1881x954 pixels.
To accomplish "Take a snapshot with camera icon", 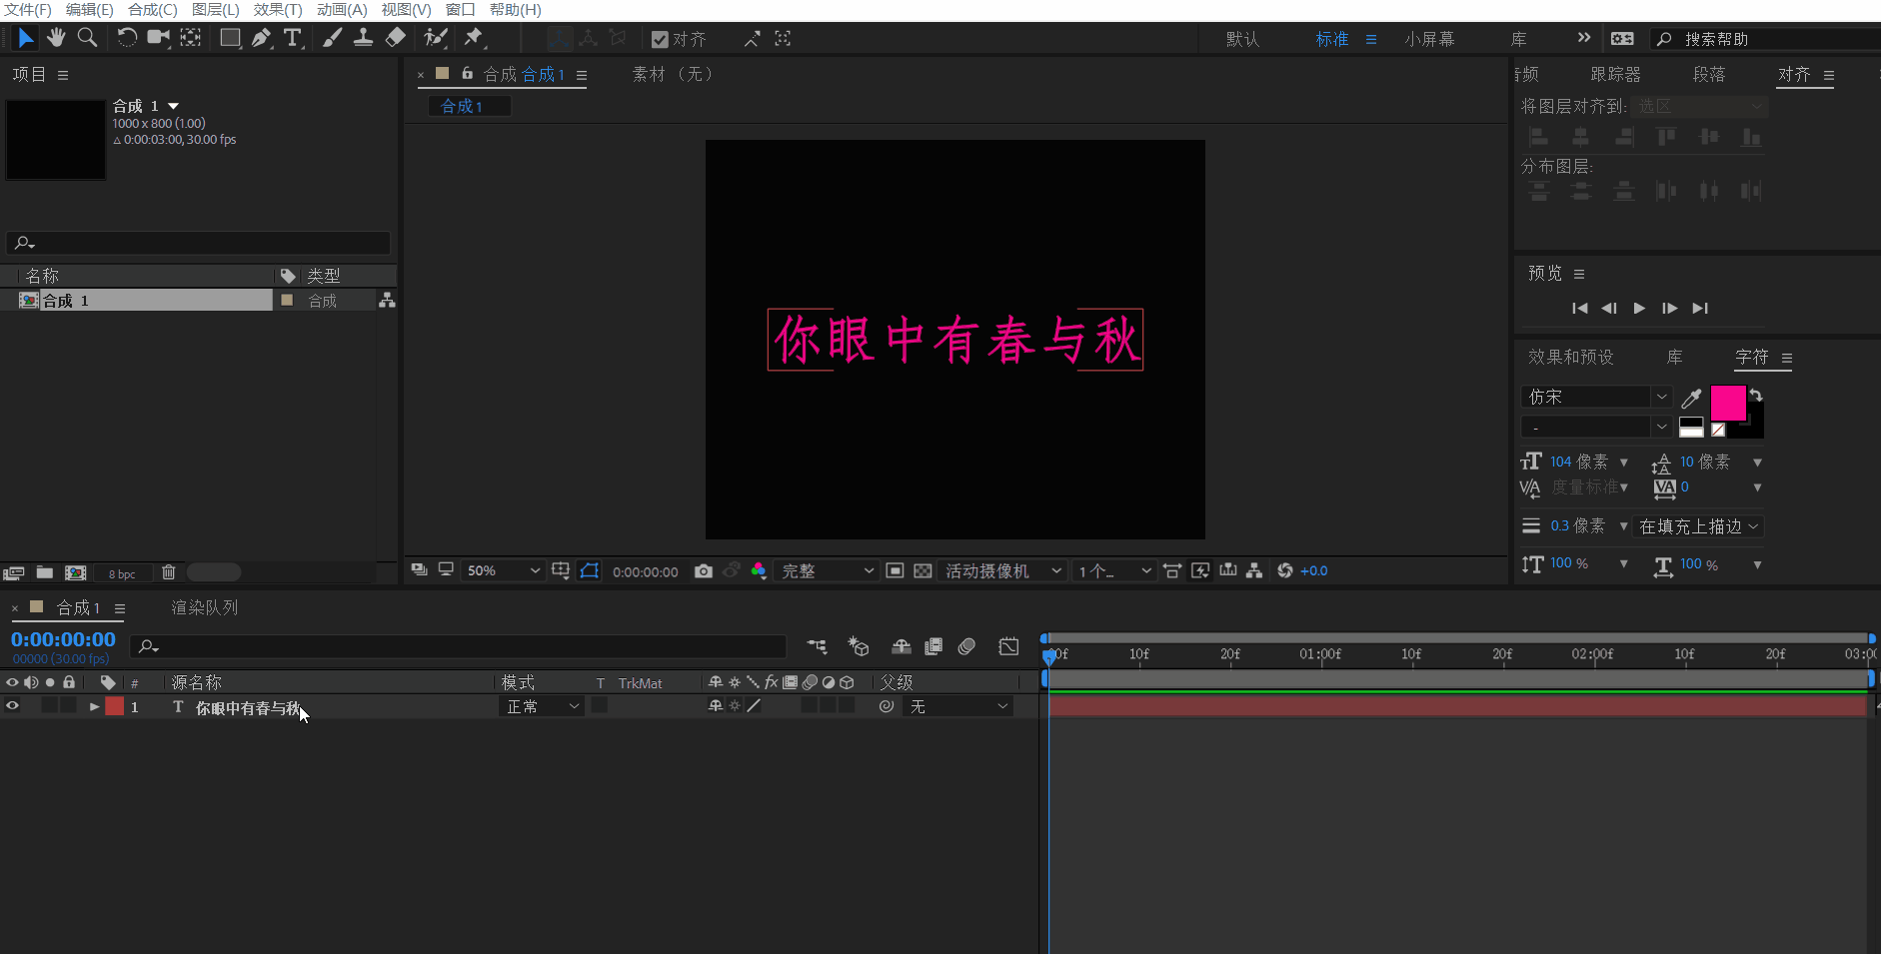I will coord(704,570).
